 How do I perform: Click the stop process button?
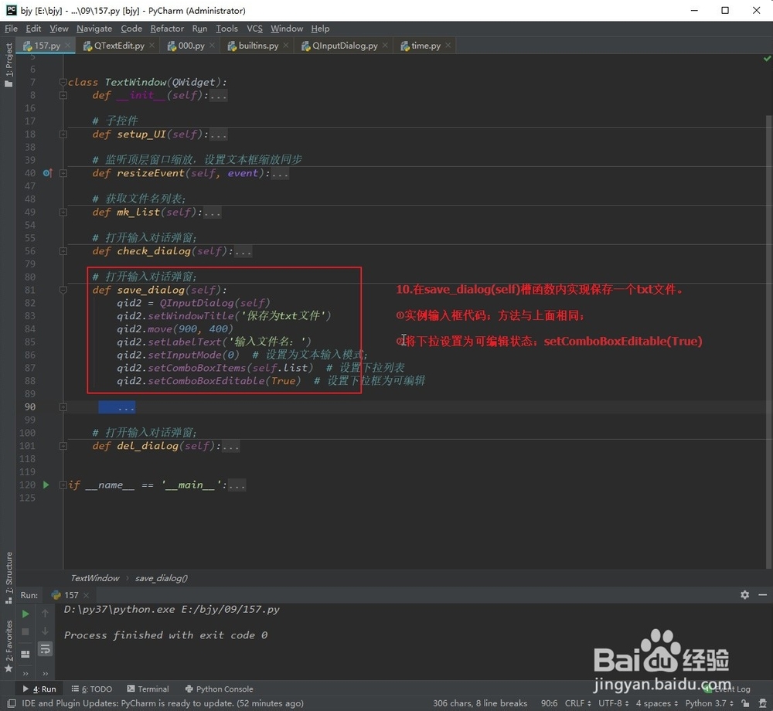[26, 631]
